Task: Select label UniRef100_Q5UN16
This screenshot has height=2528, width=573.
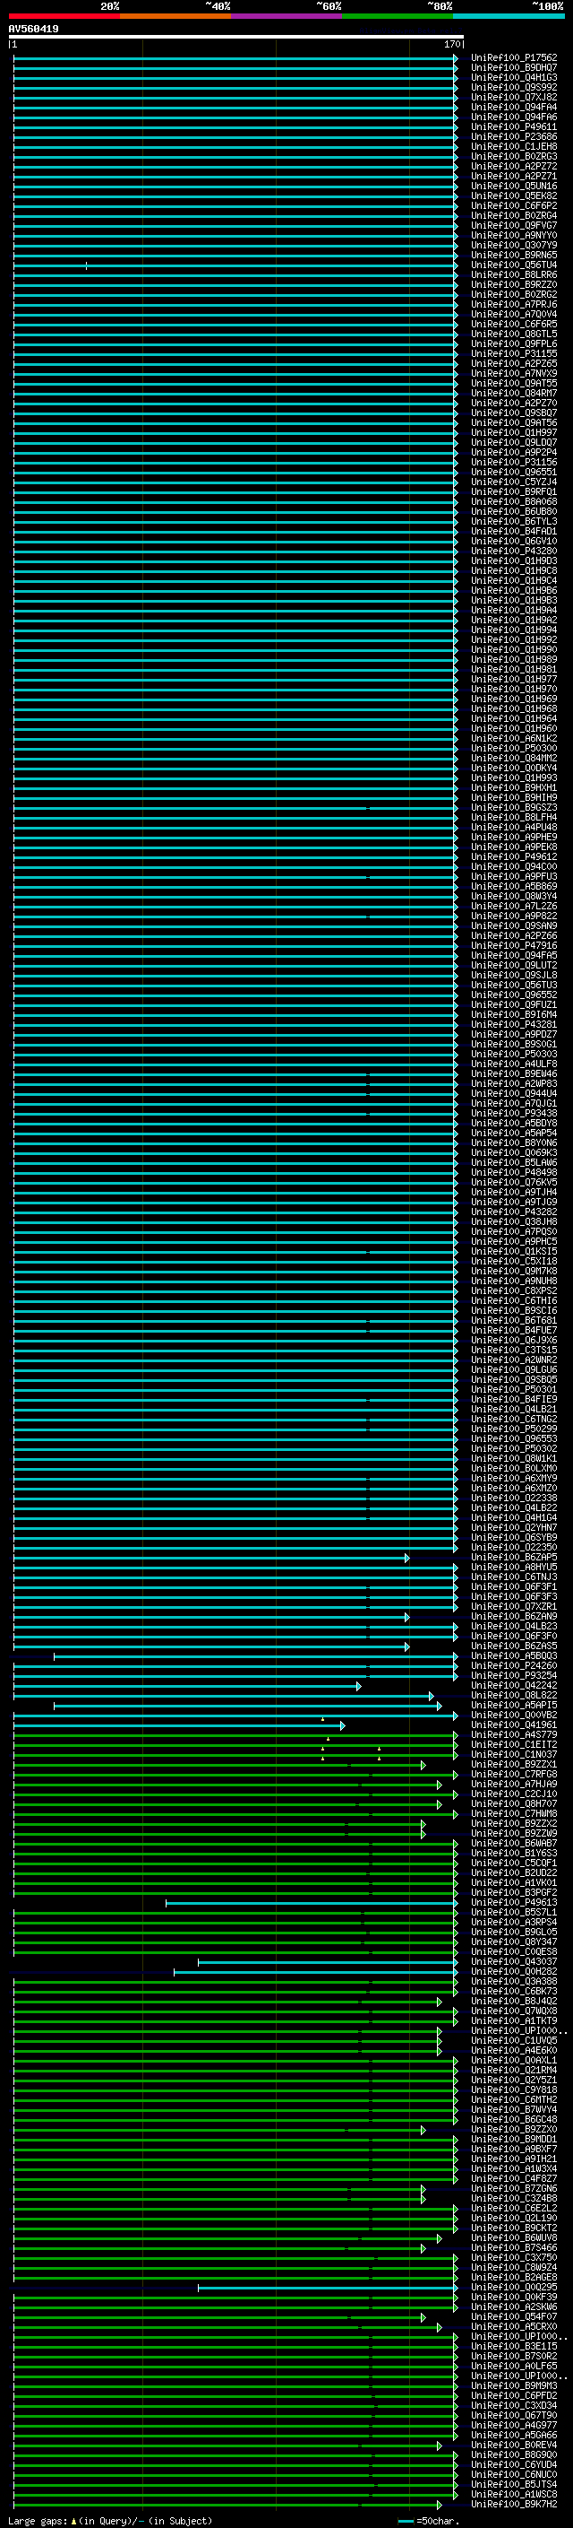Action: pos(513,186)
